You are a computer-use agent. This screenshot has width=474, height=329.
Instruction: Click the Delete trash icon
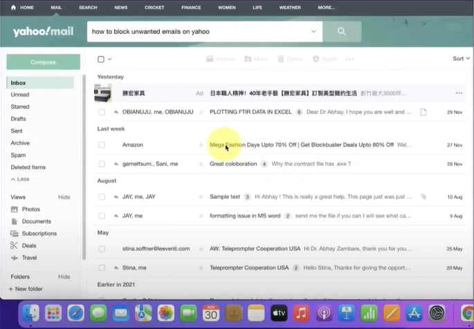tap(281, 59)
